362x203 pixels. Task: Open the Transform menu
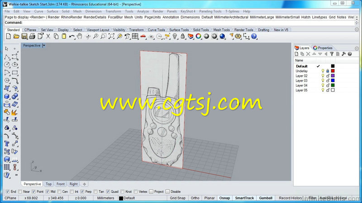pos(113,11)
